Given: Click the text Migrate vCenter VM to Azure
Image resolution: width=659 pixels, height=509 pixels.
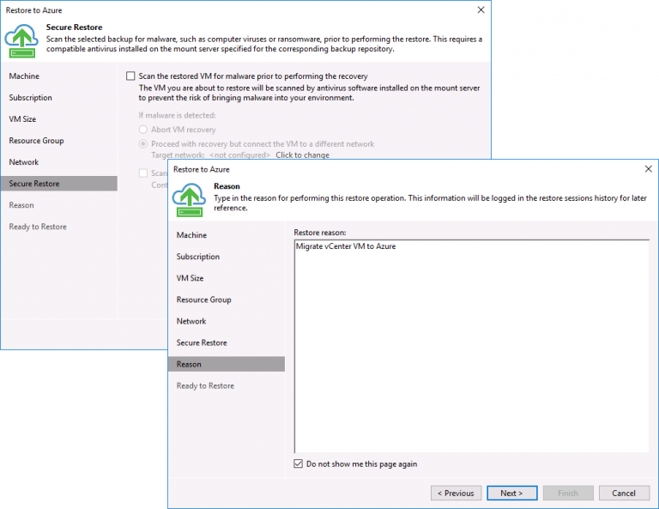Looking at the screenshot, I should (x=346, y=246).
